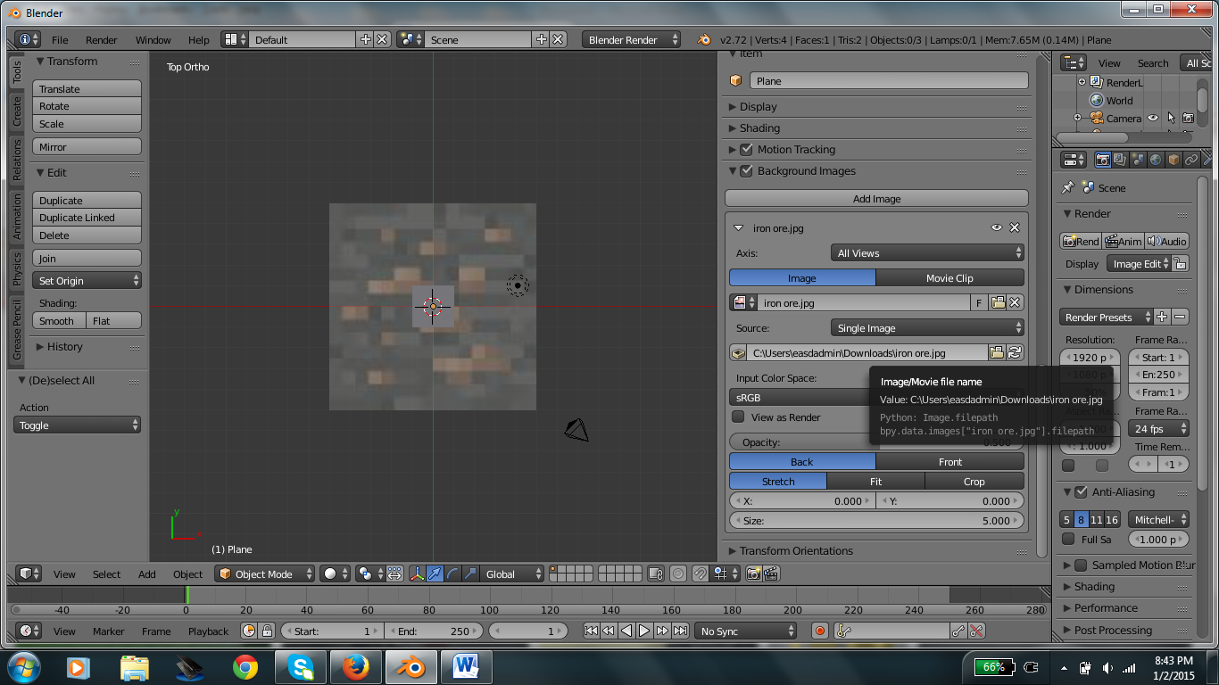Open the Help menu
The image size is (1219, 685).
(199, 39)
